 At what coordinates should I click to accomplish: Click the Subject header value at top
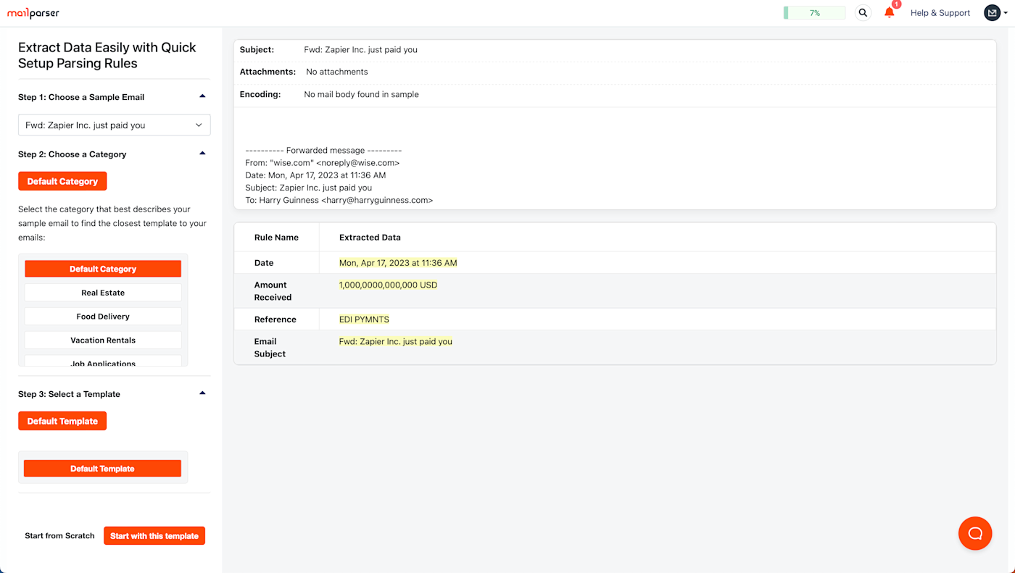tap(360, 50)
